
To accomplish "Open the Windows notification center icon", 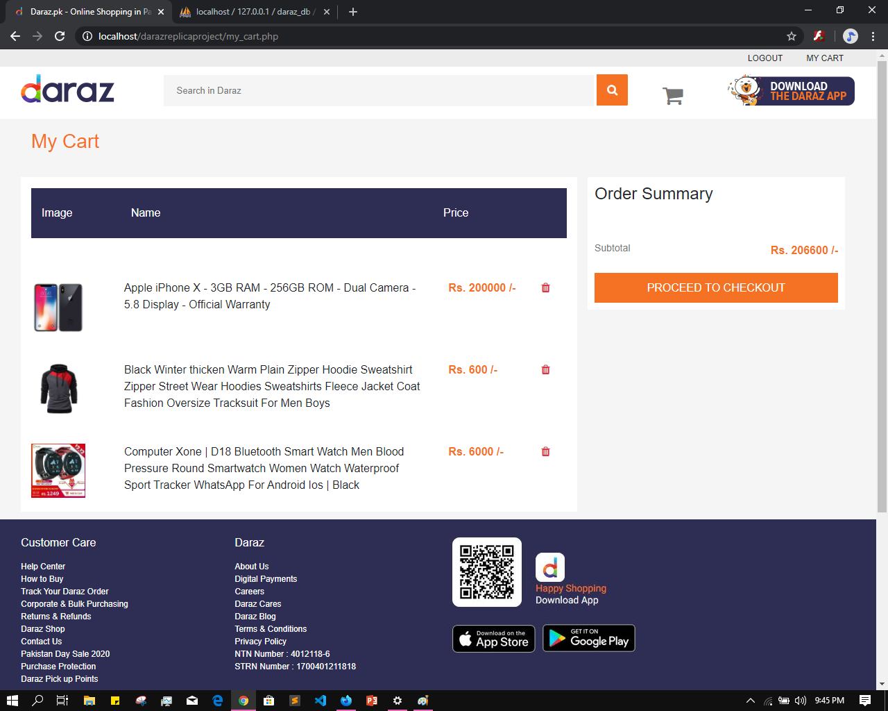I will pyautogui.click(x=865, y=701).
